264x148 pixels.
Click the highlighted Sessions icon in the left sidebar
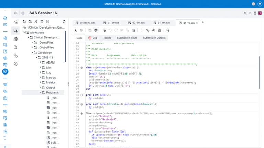[x=5, y=71]
